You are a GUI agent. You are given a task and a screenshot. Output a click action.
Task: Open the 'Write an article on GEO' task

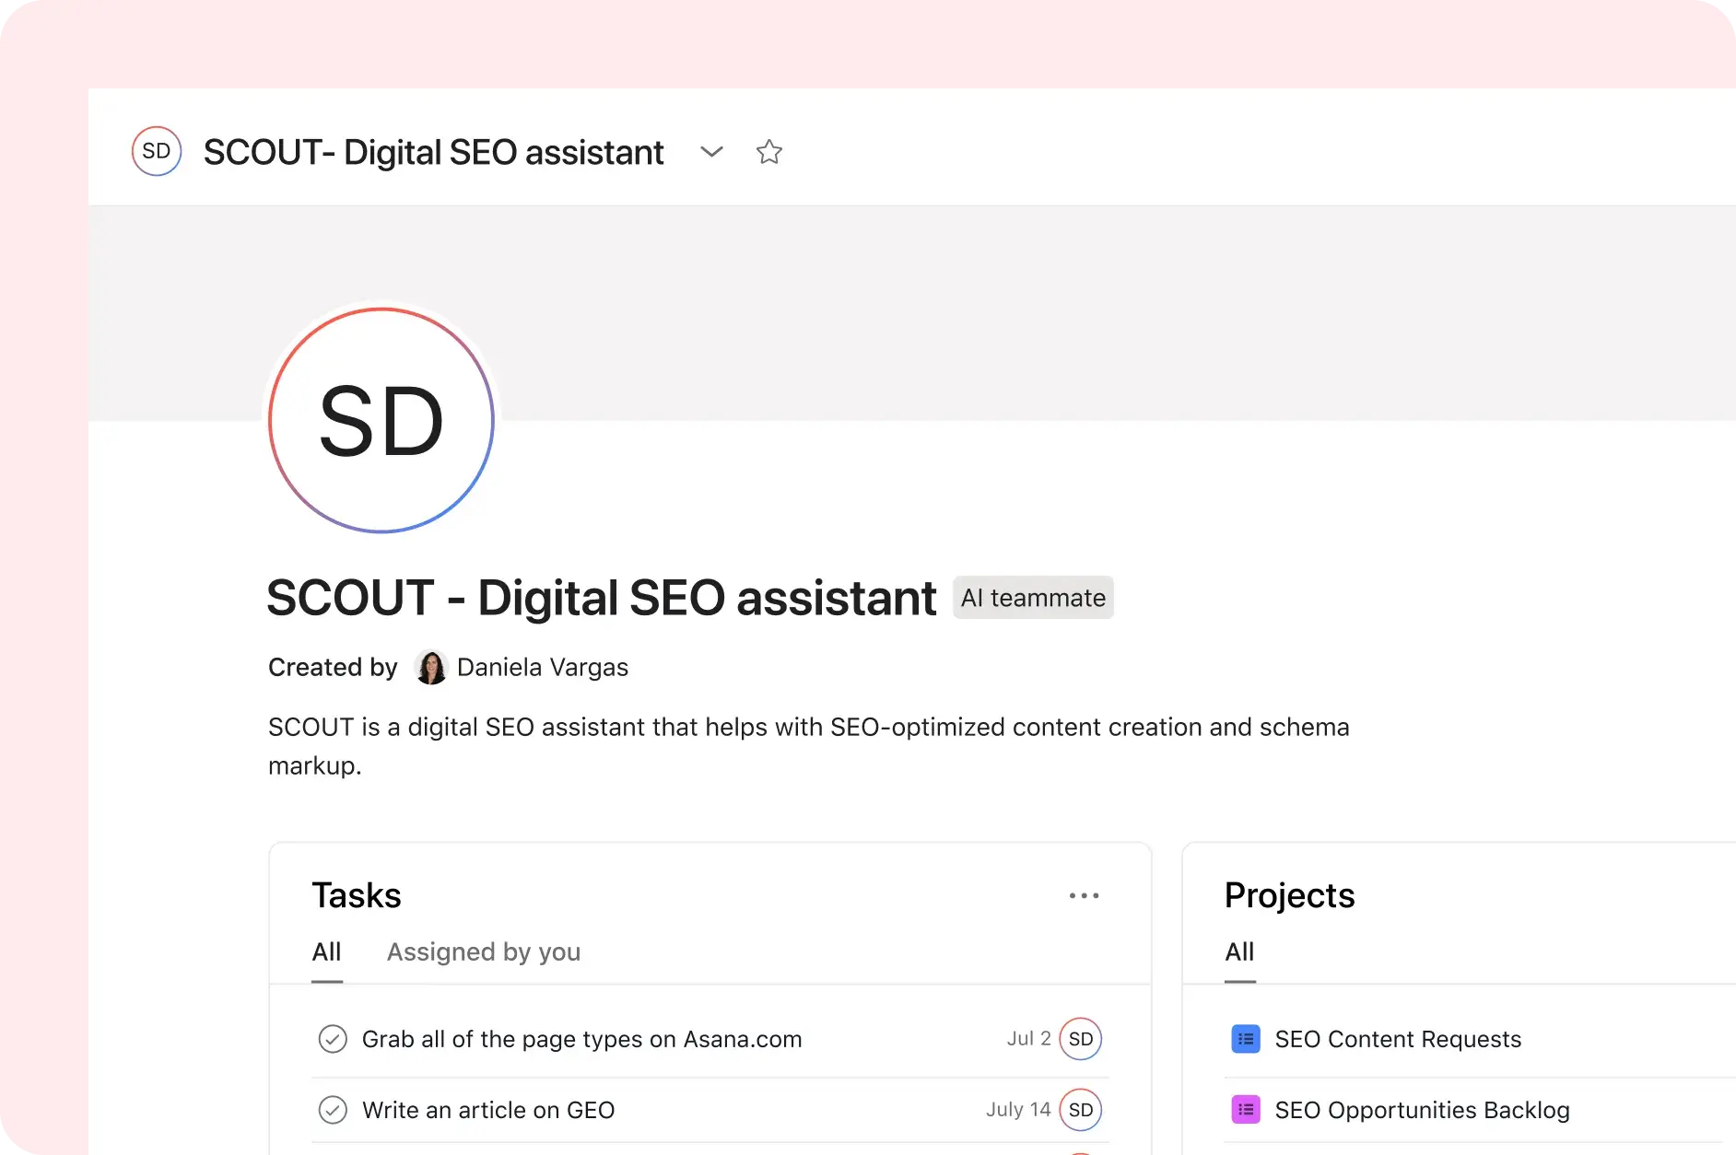(487, 1110)
